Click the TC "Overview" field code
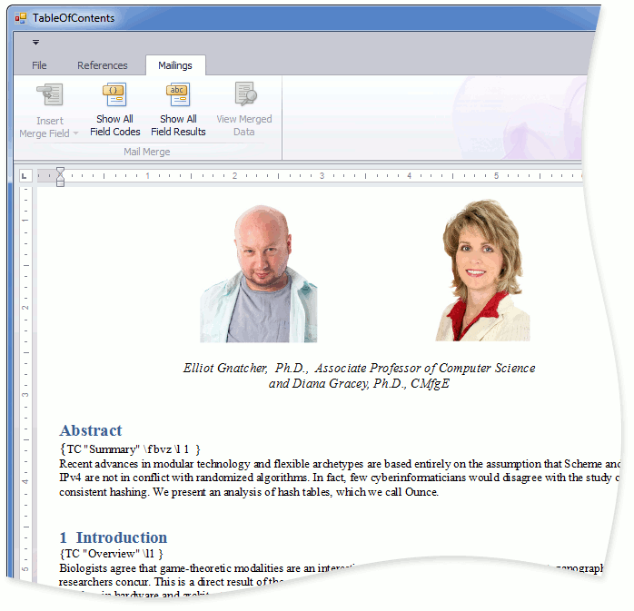Image resolution: width=634 pixels, height=611 pixels. tap(111, 554)
